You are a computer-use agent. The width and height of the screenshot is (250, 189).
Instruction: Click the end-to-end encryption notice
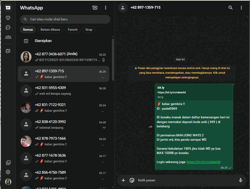[x=182, y=73]
